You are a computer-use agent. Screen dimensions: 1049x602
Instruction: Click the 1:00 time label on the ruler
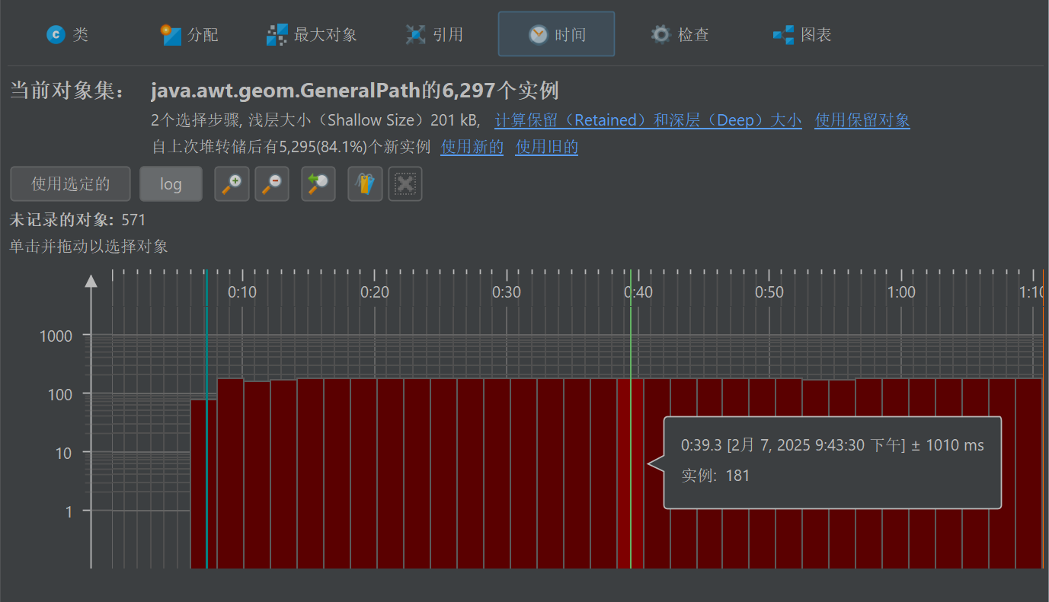click(901, 292)
